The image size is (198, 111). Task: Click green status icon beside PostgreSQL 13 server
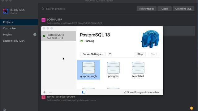point(44,36)
